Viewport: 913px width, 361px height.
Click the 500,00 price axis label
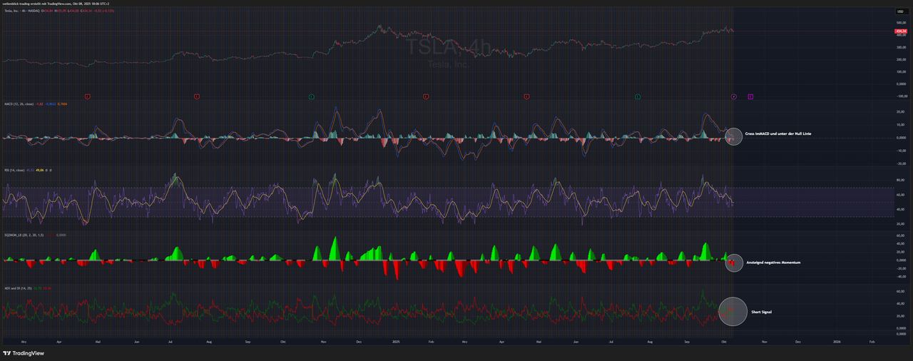(901, 23)
